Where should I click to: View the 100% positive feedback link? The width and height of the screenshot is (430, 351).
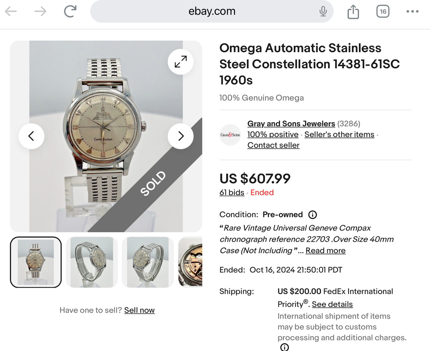tap(273, 135)
